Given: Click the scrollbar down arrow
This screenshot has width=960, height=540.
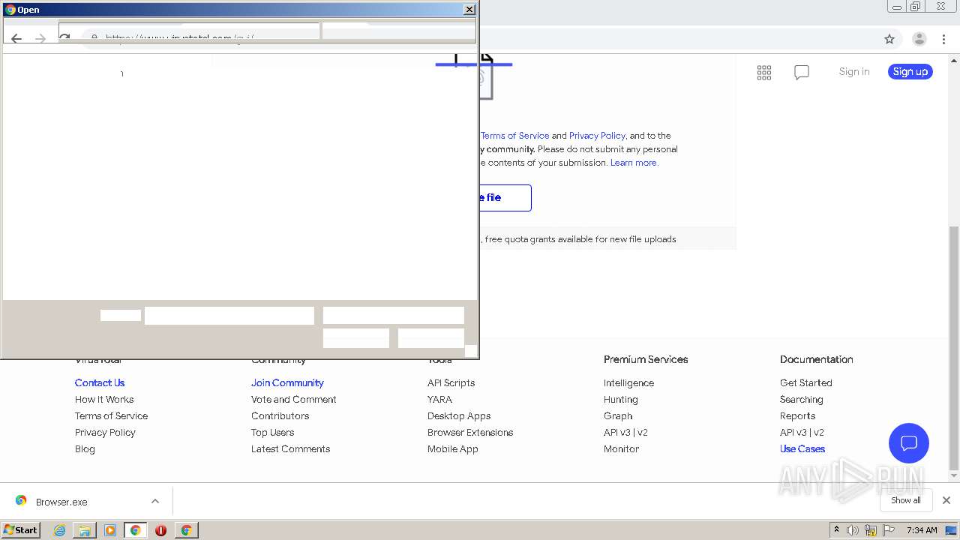Looking at the screenshot, I should coord(954,475).
